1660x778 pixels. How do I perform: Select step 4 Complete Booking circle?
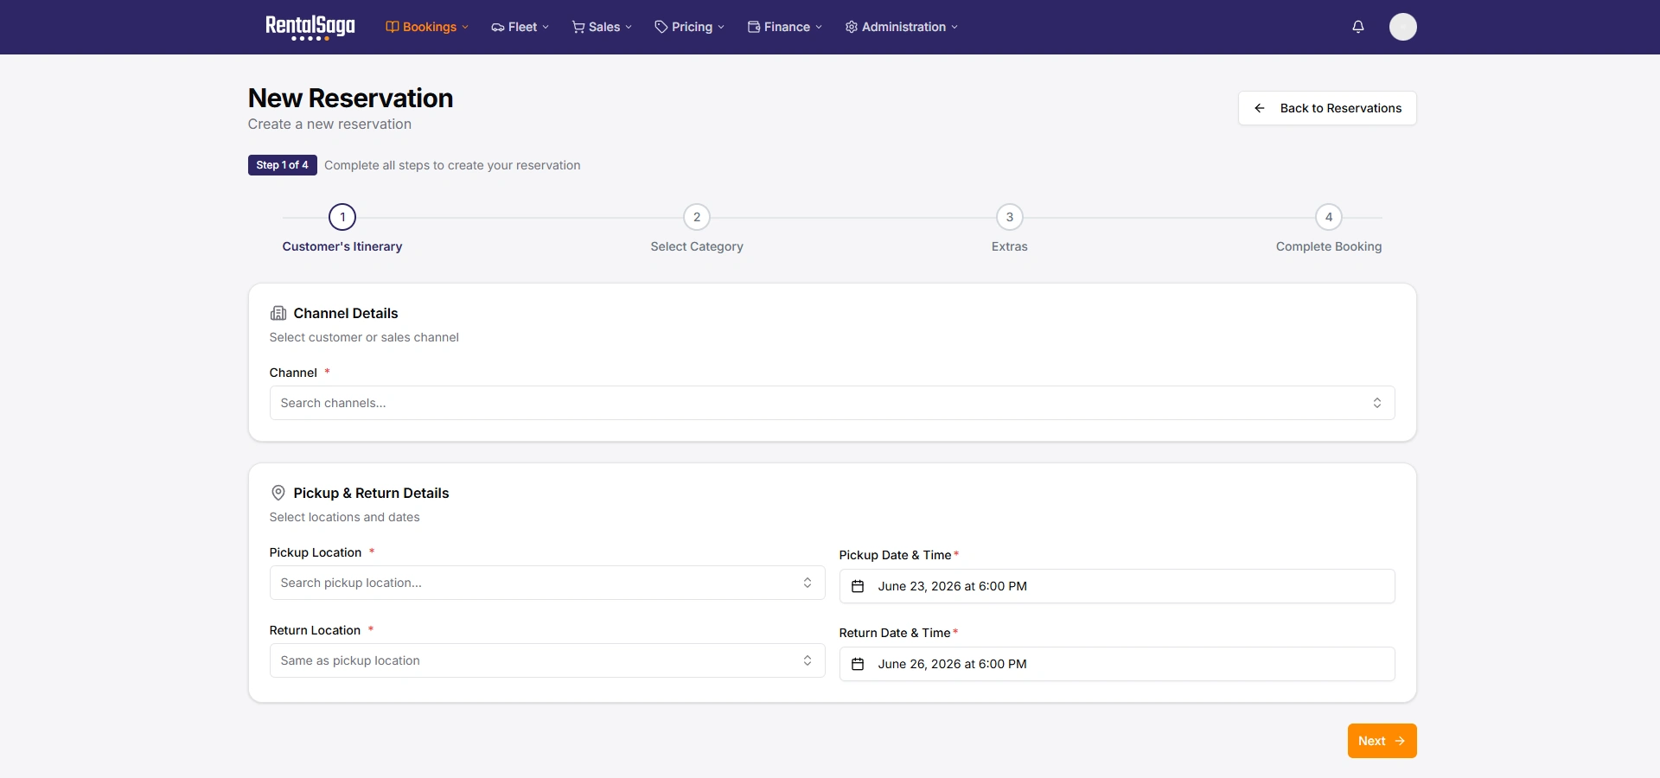point(1329,217)
